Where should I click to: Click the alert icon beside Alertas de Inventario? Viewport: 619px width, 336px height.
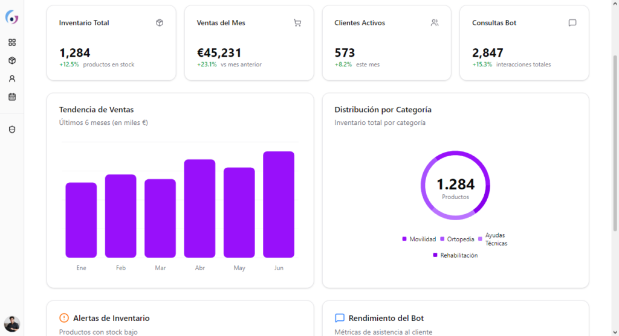click(x=64, y=318)
